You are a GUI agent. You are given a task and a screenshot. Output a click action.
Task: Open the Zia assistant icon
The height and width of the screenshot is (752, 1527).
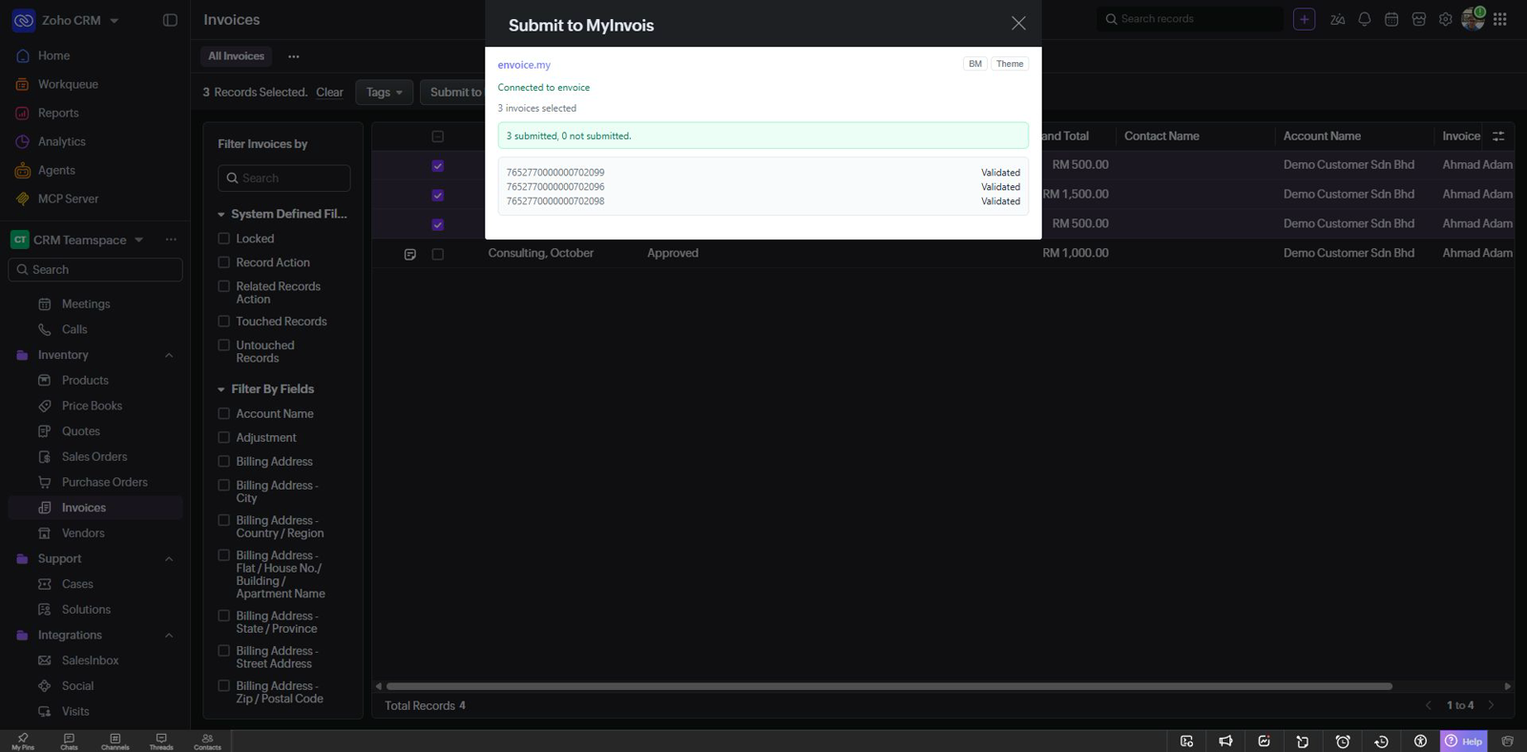tap(1337, 20)
